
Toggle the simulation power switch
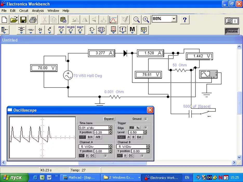click(x=232, y=21)
